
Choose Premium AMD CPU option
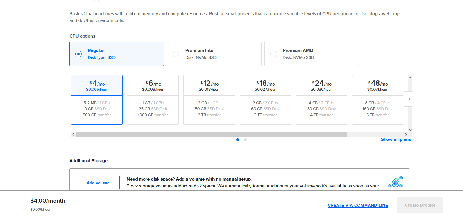coord(274,54)
